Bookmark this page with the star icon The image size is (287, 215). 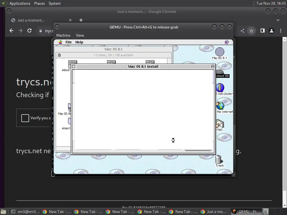click(x=251, y=31)
